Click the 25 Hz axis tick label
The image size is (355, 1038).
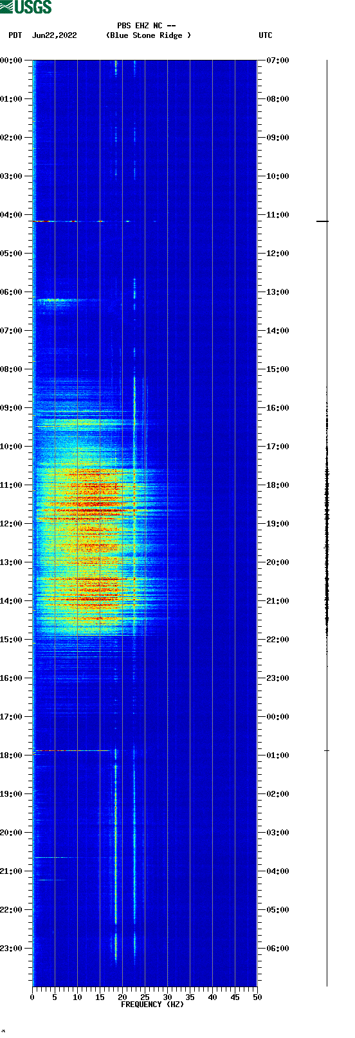[145, 997]
